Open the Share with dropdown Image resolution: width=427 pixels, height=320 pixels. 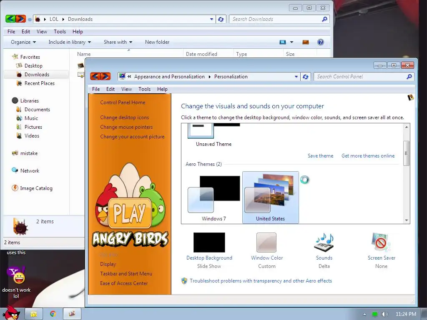[x=118, y=42]
